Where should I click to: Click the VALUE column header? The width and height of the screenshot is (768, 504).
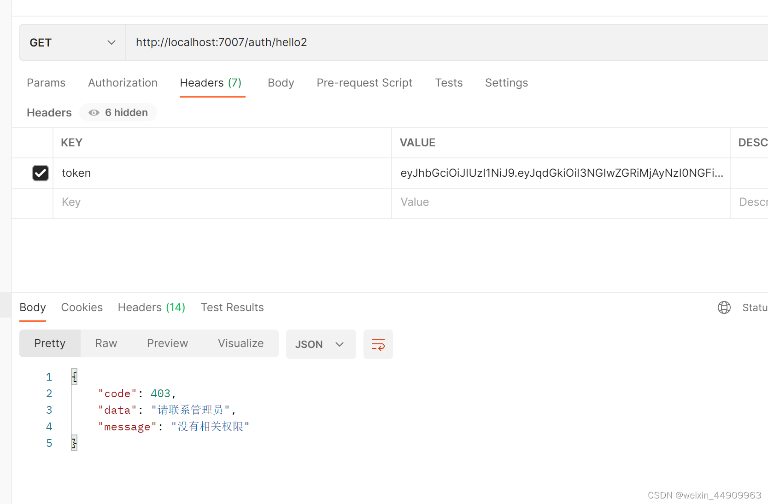[417, 143]
